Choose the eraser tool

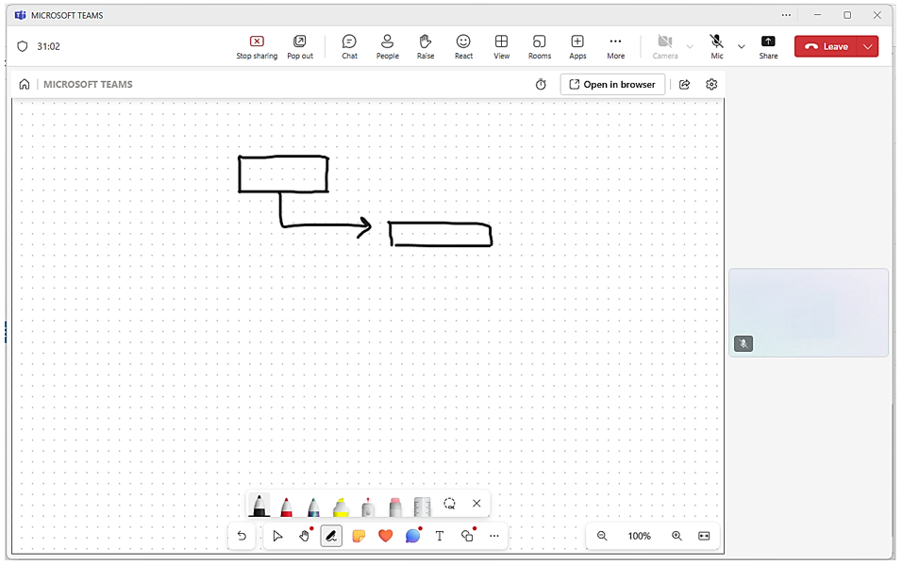point(395,506)
